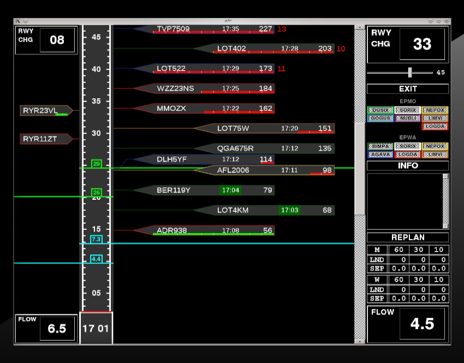Screen dimensions: 464x363
Task: Toggle the AGAVA waypoint filter
Action: (x=380, y=154)
